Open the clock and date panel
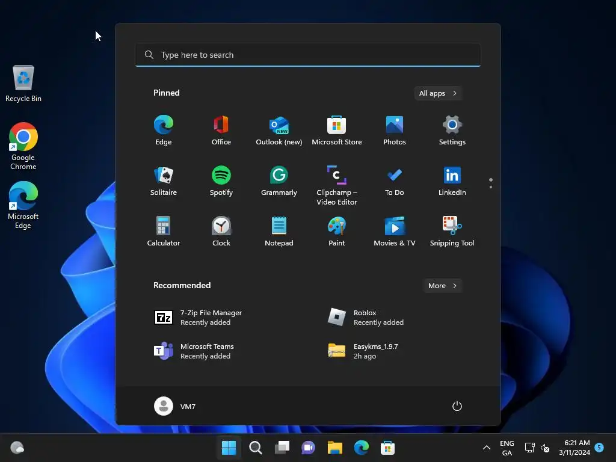The width and height of the screenshot is (616, 462). (574, 448)
